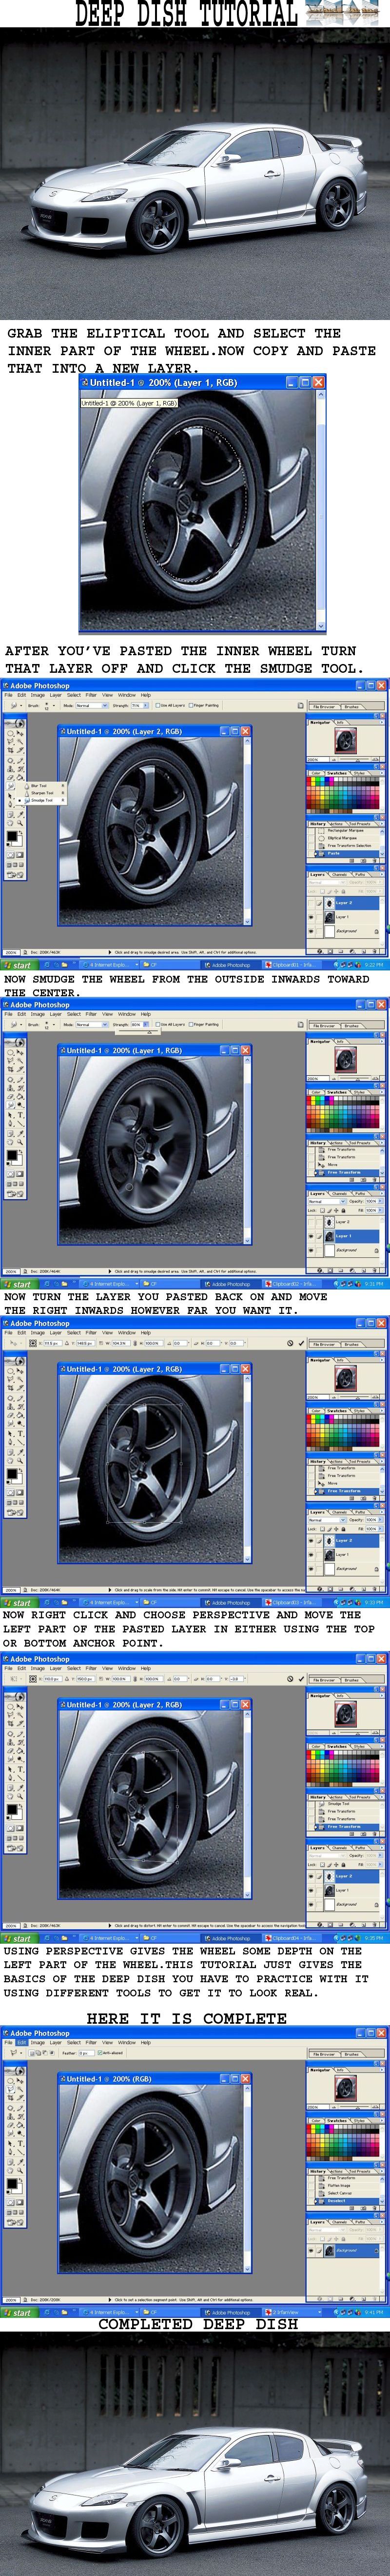Switch to Swatches tab in first Photoshop screenshot
Image resolution: width=390 pixels, height=2576 pixels.
click(337, 773)
